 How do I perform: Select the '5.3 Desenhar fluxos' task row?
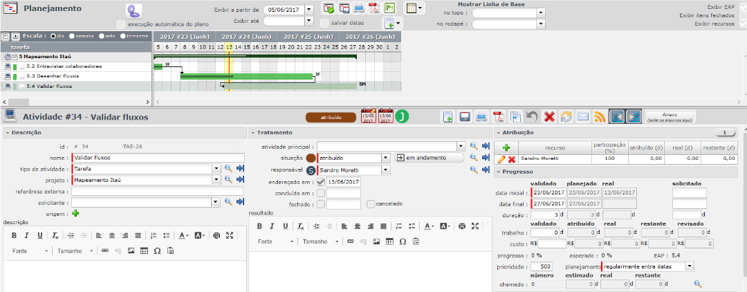coord(53,76)
